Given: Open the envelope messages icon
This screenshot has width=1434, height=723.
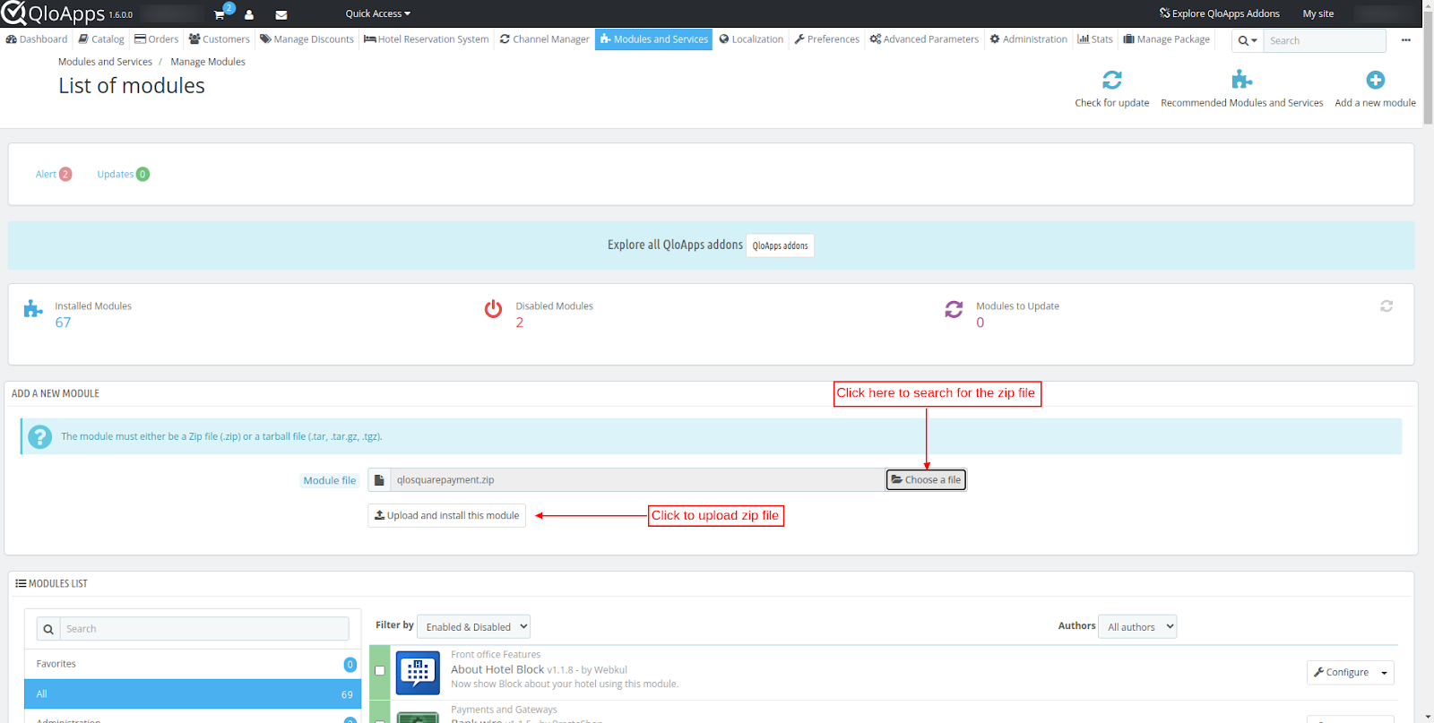Looking at the screenshot, I should click(281, 14).
